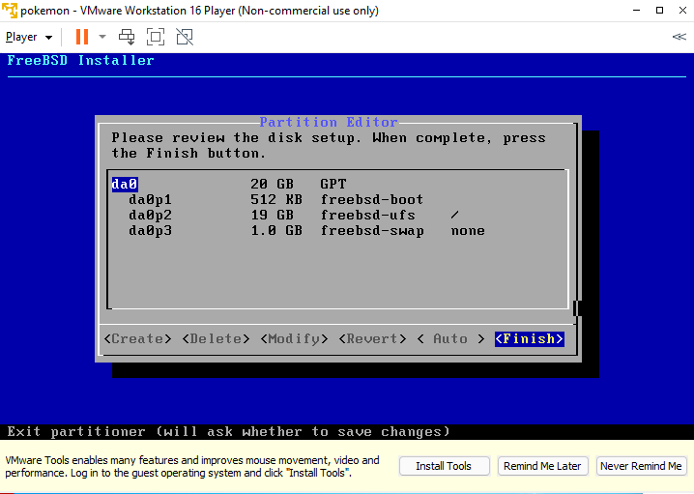Image resolution: width=694 pixels, height=494 pixels.
Task: Expand the power options dropdown arrow
Action: pyautogui.click(x=102, y=37)
